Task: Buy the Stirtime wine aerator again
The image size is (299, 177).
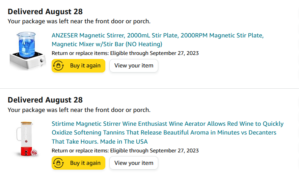Action: pyautogui.click(x=78, y=163)
